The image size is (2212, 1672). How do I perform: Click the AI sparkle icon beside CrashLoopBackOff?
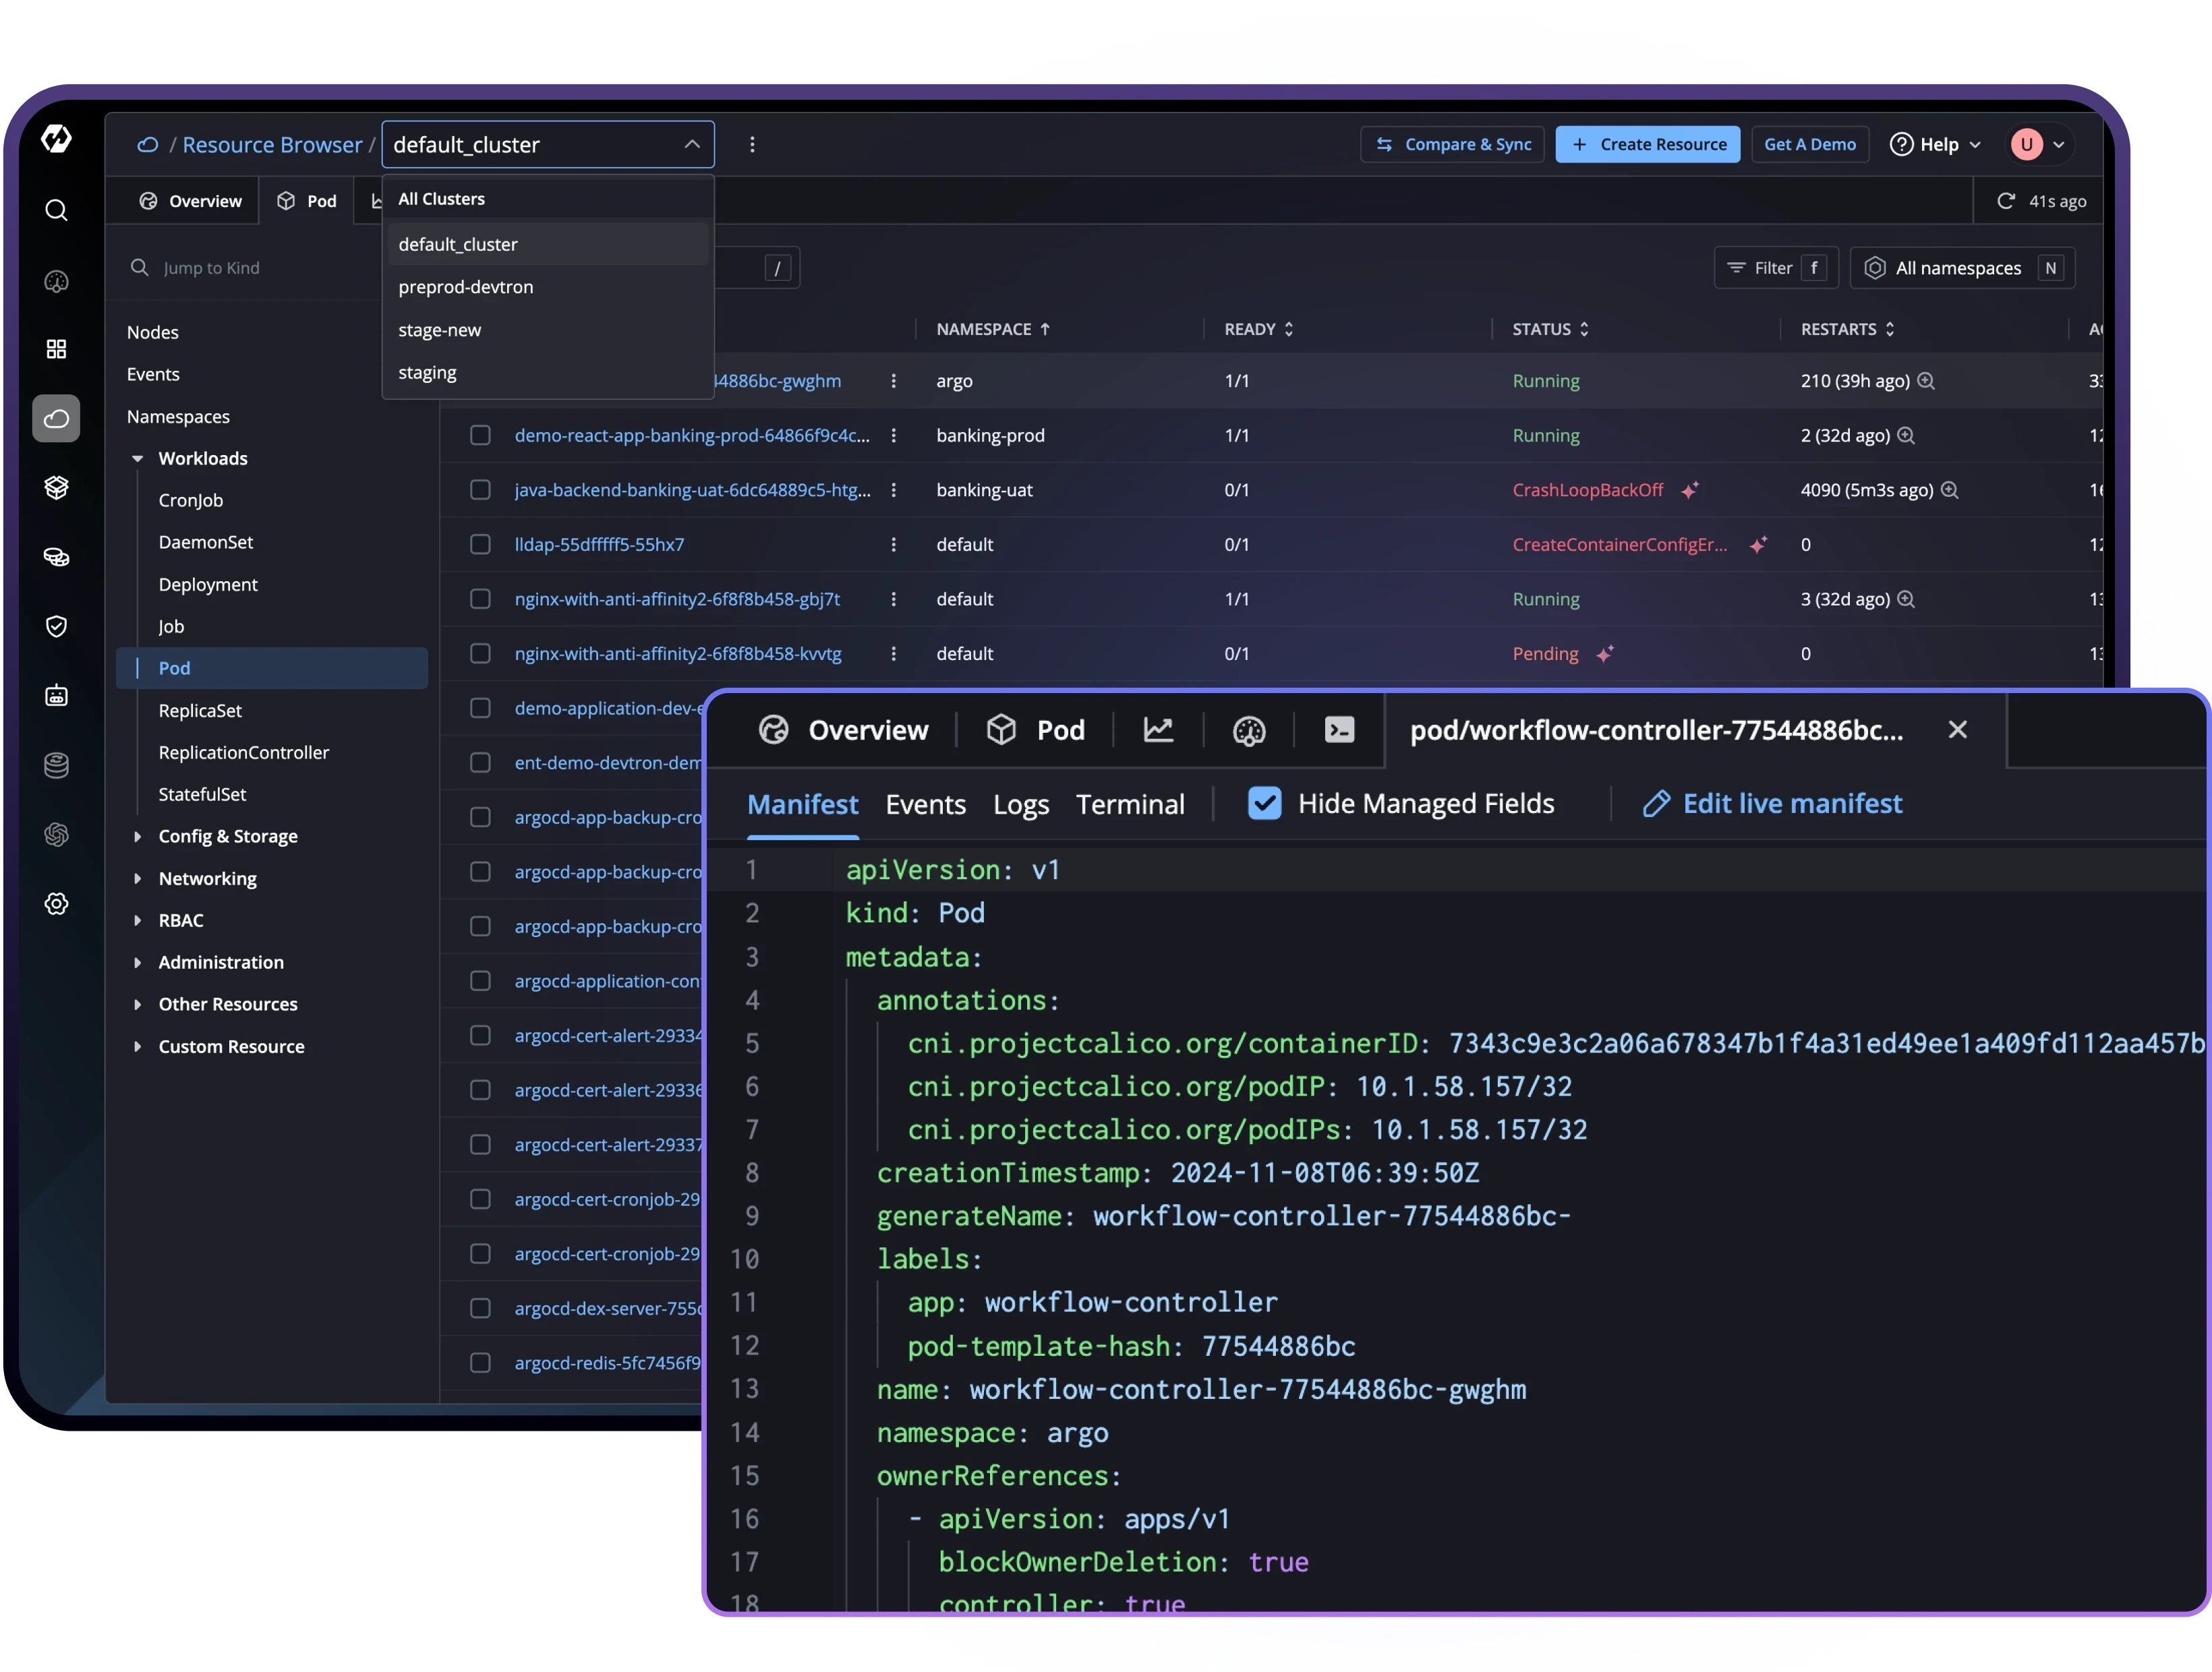(x=1690, y=490)
